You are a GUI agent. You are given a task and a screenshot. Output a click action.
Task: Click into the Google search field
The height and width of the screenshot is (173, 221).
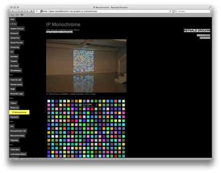(192, 11)
